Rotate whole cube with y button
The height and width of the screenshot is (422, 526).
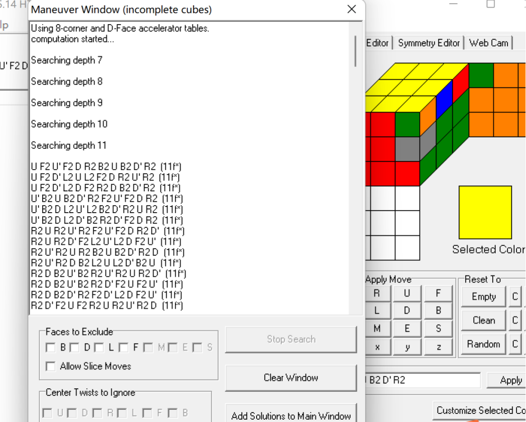(x=407, y=347)
